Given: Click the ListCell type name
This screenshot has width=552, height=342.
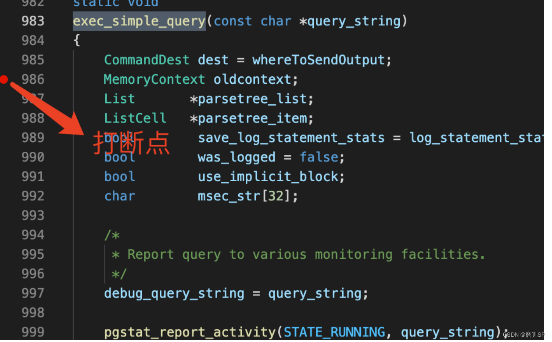Looking at the screenshot, I should (135, 118).
